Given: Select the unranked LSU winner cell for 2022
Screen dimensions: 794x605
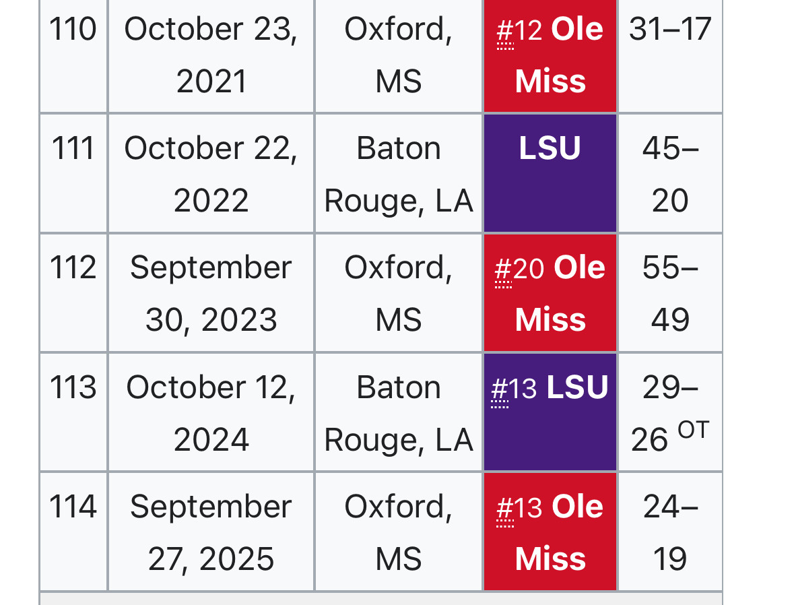Looking at the screenshot, I should [550, 173].
